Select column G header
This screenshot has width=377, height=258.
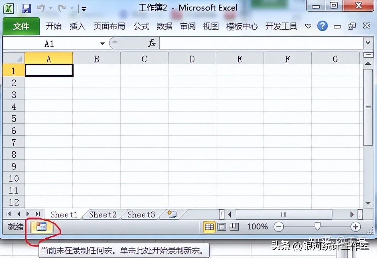click(x=336, y=59)
